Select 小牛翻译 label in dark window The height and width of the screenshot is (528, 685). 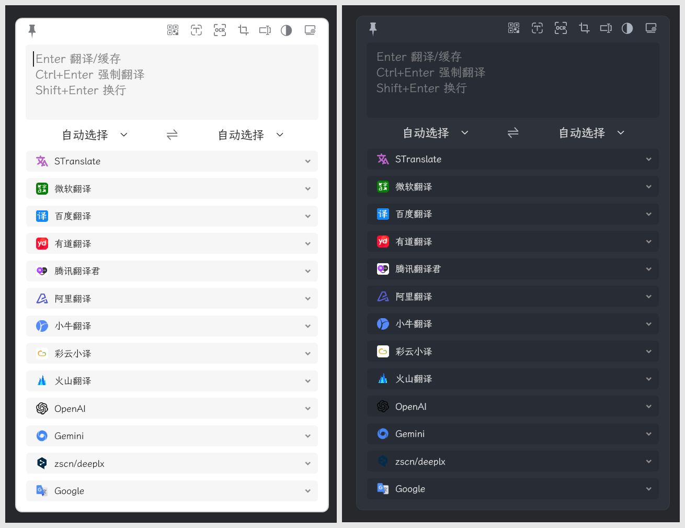pyautogui.click(x=414, y=324)
